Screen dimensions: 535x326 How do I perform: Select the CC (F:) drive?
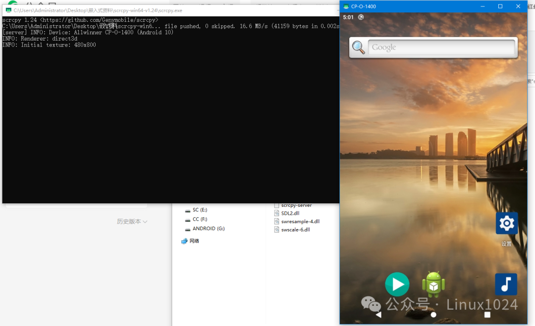point(200,219)
